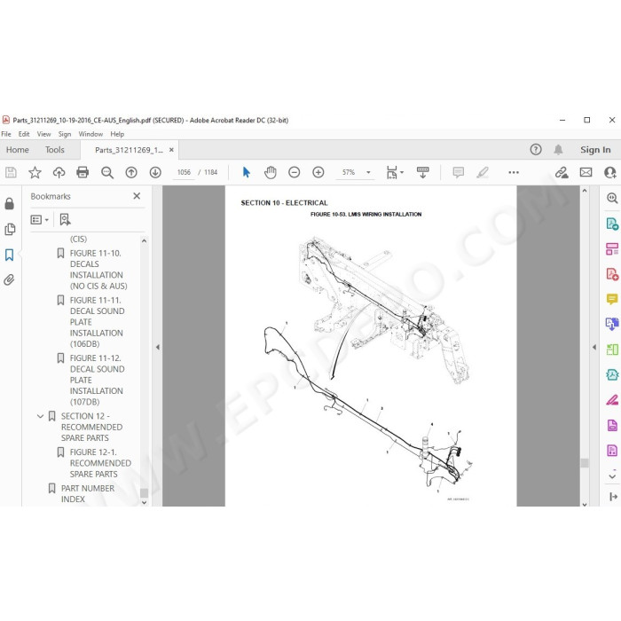Zoom out with minus button
The height and width of the screenshot is (621, 621).
pos(294,172)
